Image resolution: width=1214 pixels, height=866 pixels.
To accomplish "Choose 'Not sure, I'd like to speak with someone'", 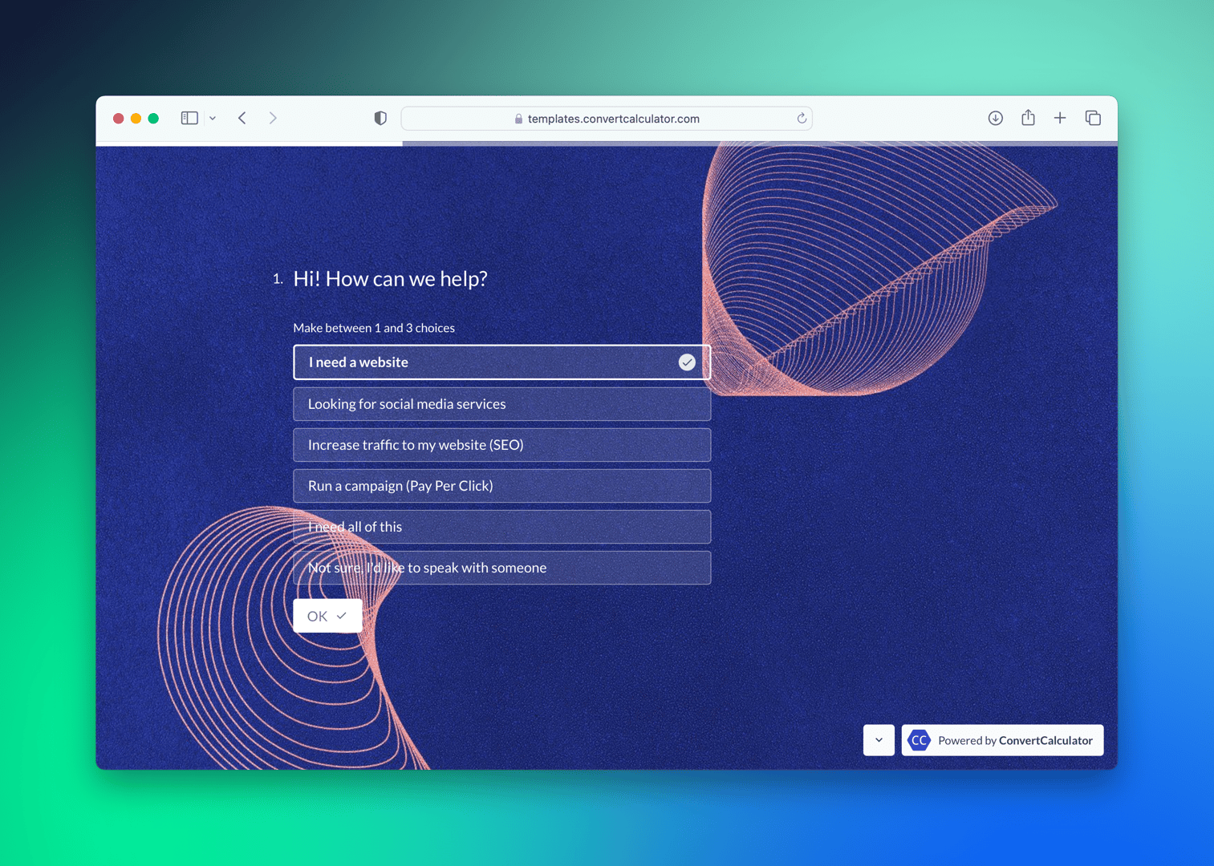I will coord(501,568).
